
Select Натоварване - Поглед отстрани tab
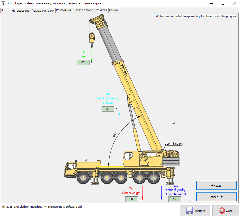[x=33, y=11]
